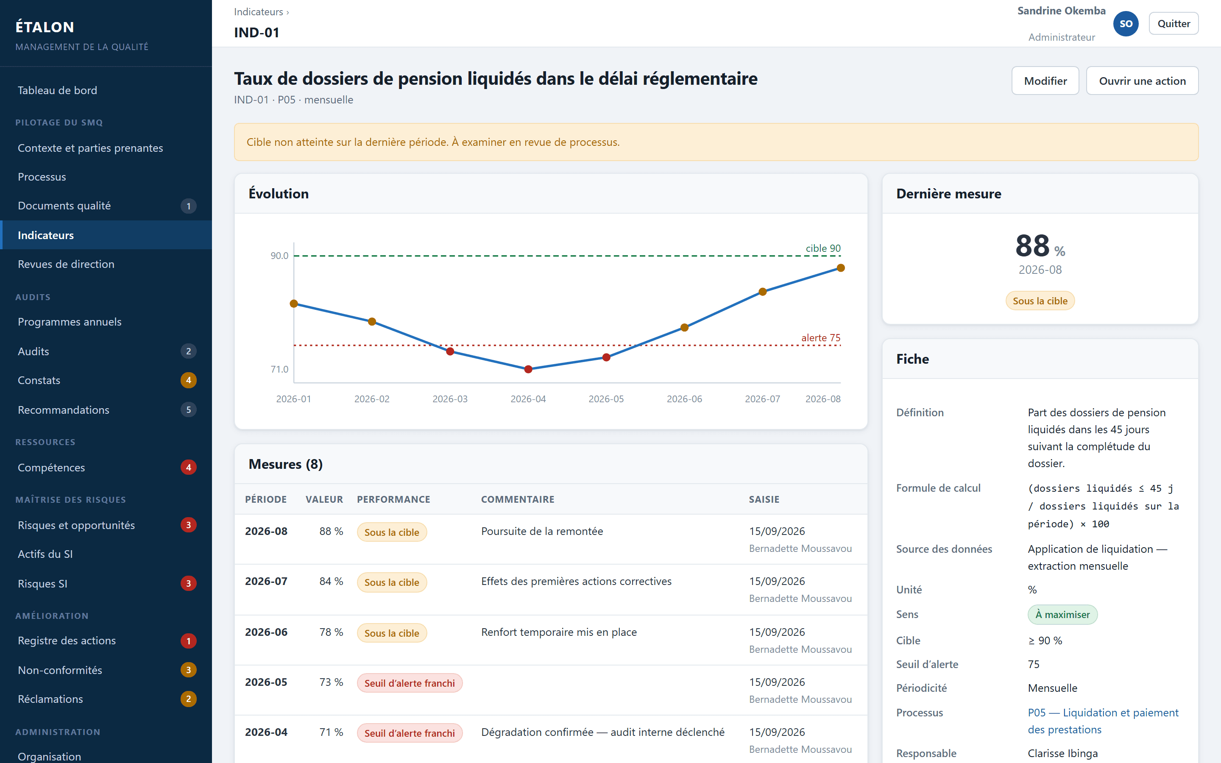The width and height of the screenshot is (1221, 763).
Task: Click the Sous la cible badge under Dernière mesure
Action: [x=1040, y=301]
